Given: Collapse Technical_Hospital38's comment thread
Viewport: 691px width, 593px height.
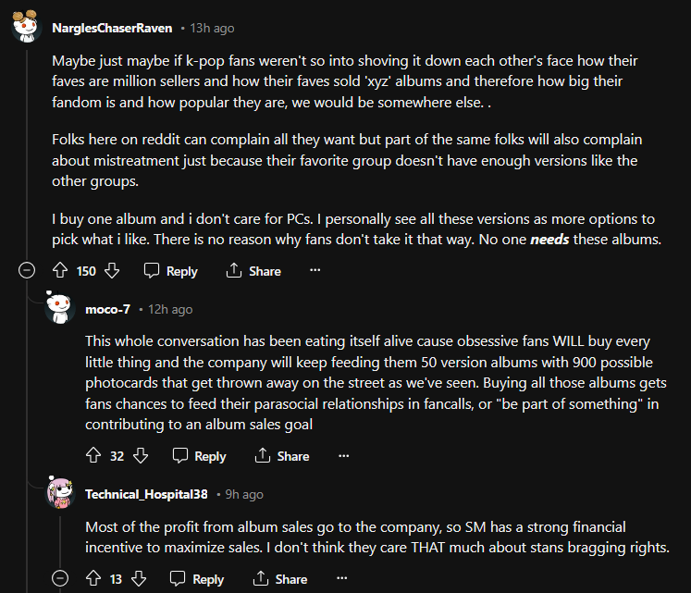Looking at the screenshot, I should (x=61, y=579).
